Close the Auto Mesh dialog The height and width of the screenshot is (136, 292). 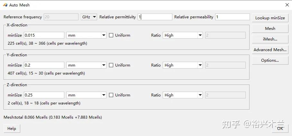click(287, 5)
